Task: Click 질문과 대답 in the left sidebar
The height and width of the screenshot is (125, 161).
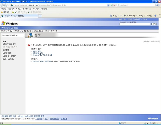Action: coord(7,53)
